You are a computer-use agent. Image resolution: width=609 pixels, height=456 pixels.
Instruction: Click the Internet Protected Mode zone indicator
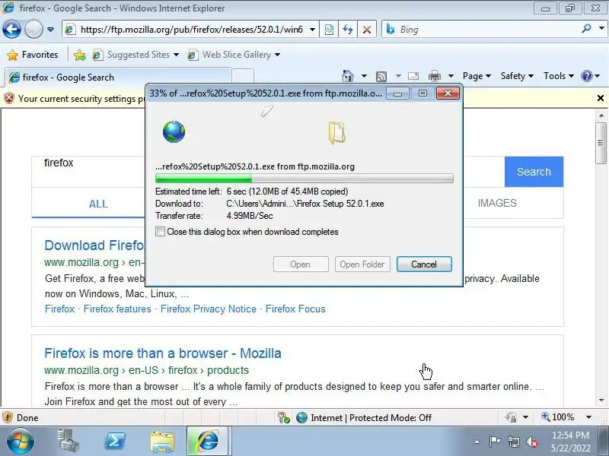(x=364, y=417)
